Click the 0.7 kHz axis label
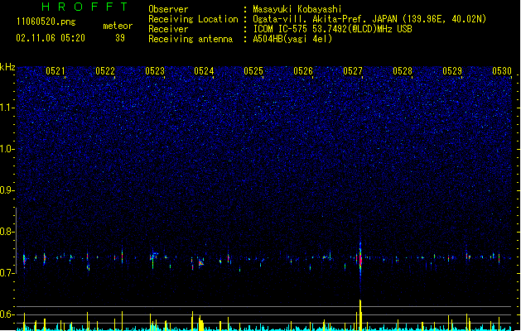The width and height of the screenshot is (521, 331). click(7, 273)
